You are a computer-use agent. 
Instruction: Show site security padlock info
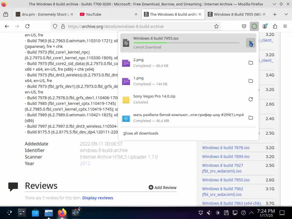click(x=63, y=26)
